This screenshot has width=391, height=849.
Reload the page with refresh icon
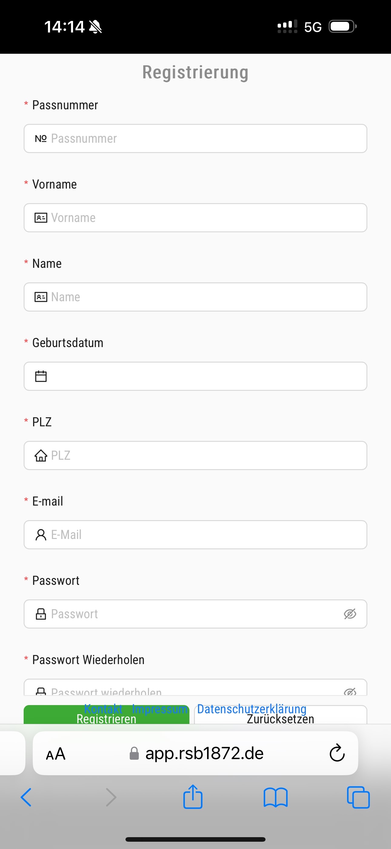(337, 753)
